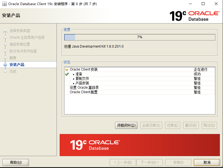The width and height of the screenshot is (223, 168).
Task: Click the 成功 status value
Action: pos(197,74)
